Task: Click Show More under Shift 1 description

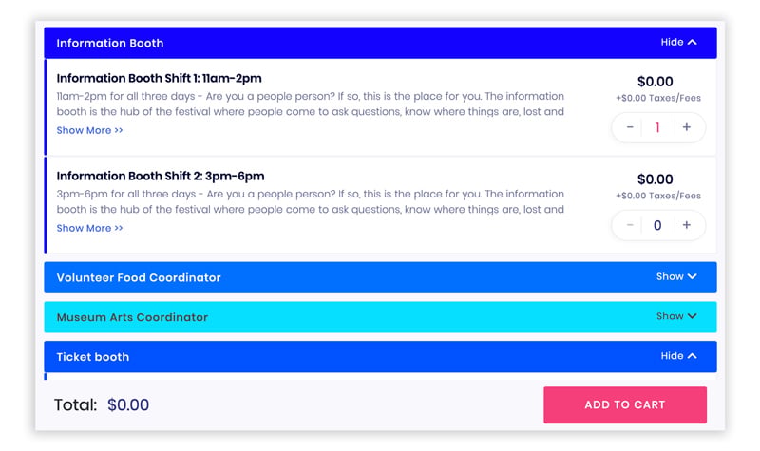Action: pos(89,130)
